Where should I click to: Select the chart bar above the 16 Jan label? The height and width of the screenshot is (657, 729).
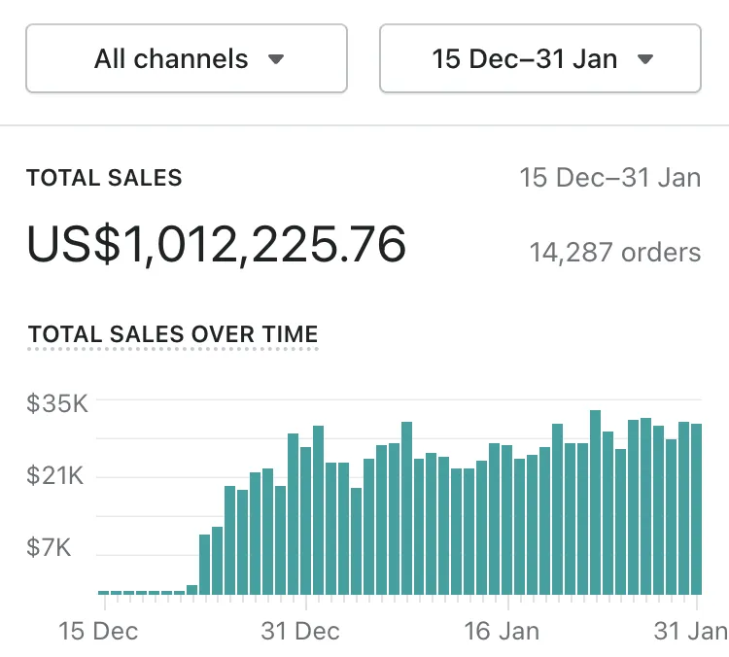[507, 520]
